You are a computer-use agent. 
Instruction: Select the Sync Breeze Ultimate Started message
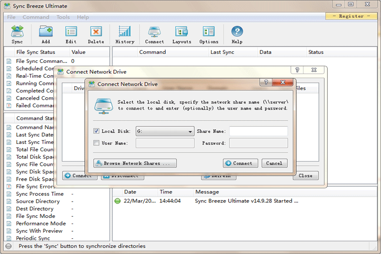click(247, 201)
